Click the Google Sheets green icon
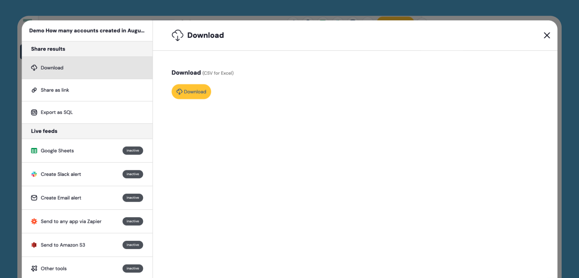The width and height of the screenshot is (579, 278). (x=34, y=151)
